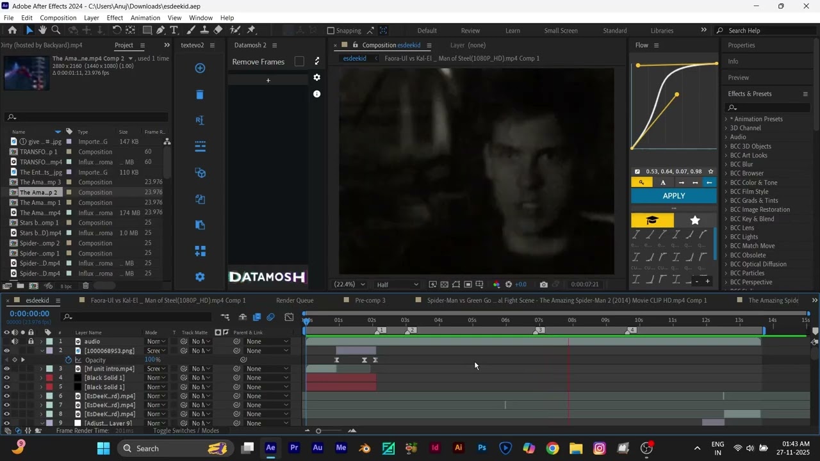This screenshot has height=461, width=820.
Task: Click the project thumbnail preview
Action: pyautogui.click(x=26, y=72)
